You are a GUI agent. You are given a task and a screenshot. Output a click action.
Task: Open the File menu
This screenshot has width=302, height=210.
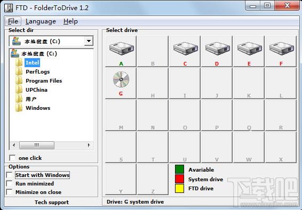tap(13, 21)
